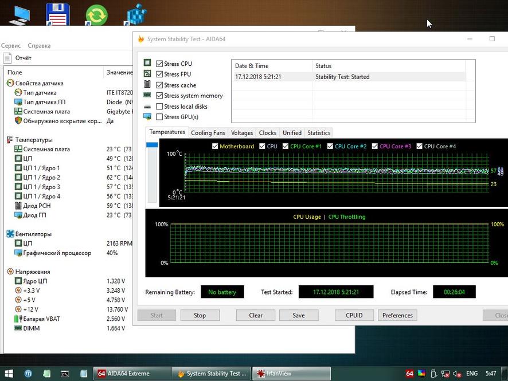The width and height of the screenshot is (508, 381).
Task: Open the Справка menu
Action: tap(39, 46)
